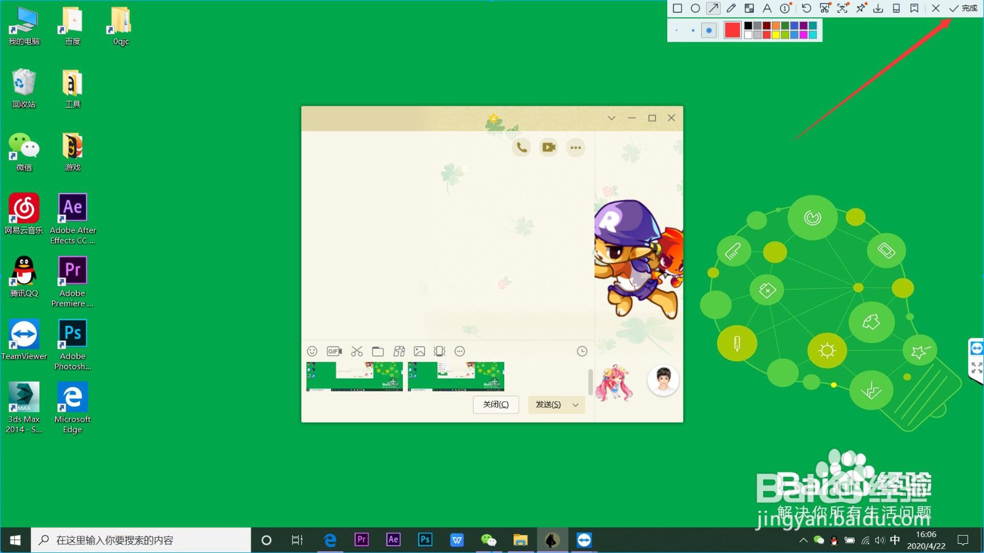The width and height of the screenshot is (984, 553).
Task: Open Task View on the taskbar
Action: [x=297, y=540]
